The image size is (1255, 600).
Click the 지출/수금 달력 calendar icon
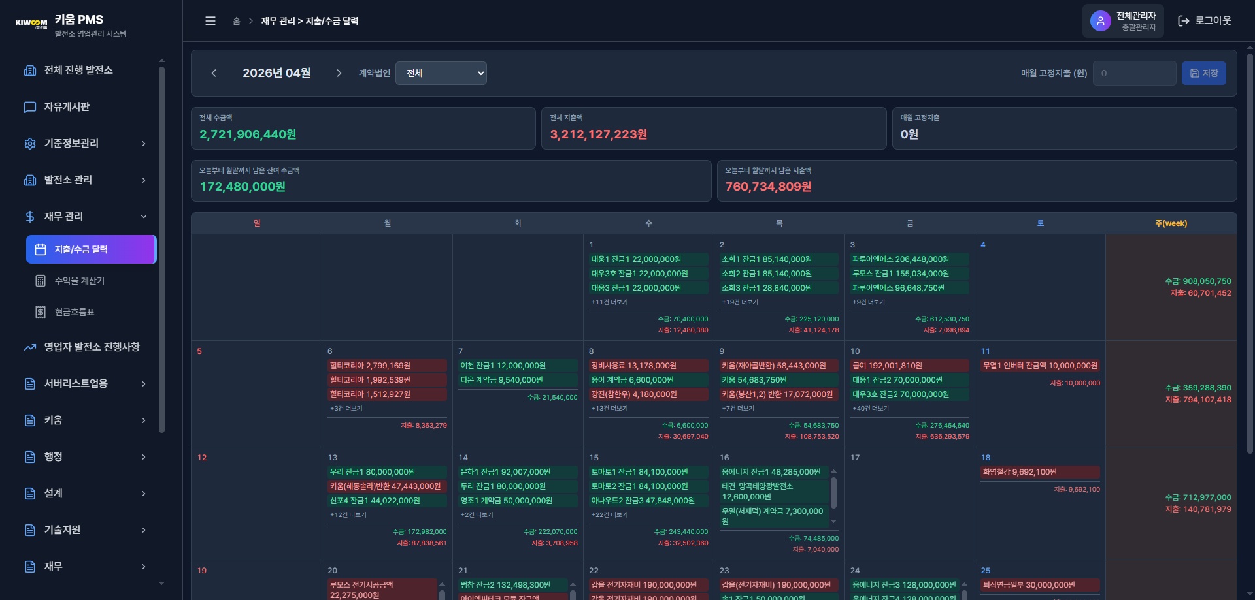coord(41,249)
